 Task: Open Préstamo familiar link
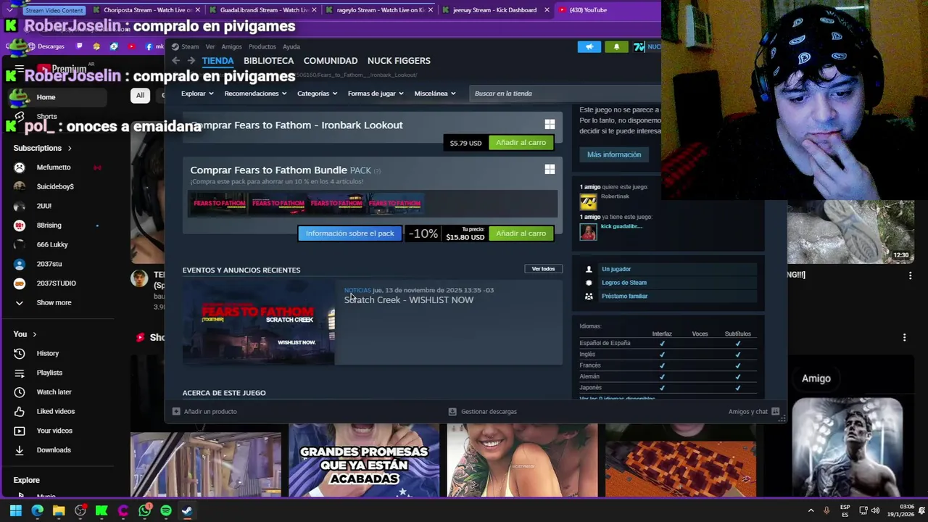(624, 297)
